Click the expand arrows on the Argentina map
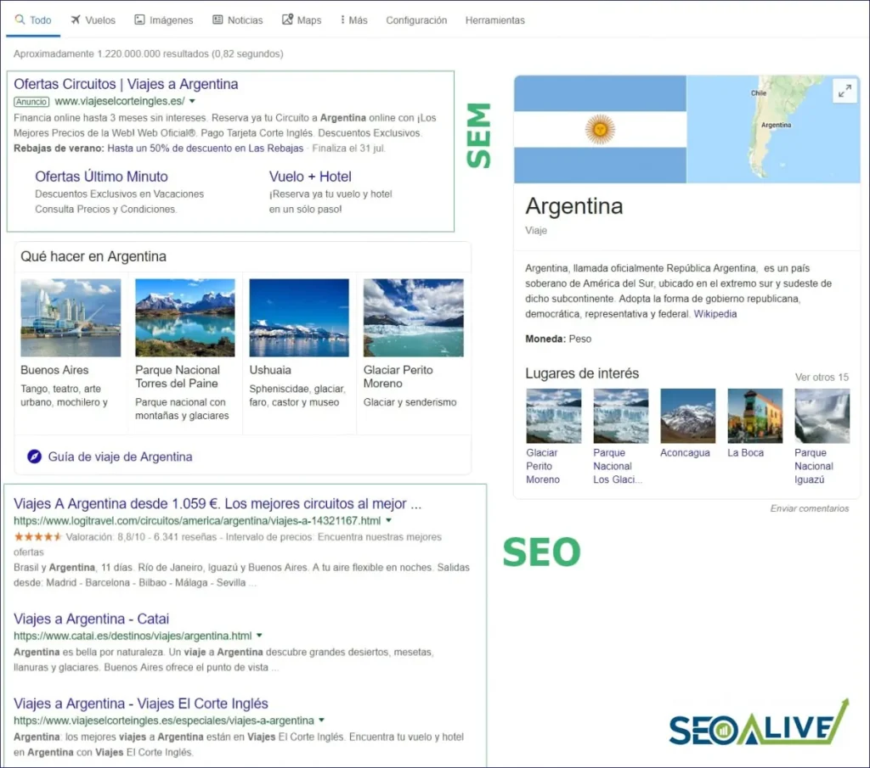Image resolution: width=870 pixels, height=768 pixels. point(845,90)
